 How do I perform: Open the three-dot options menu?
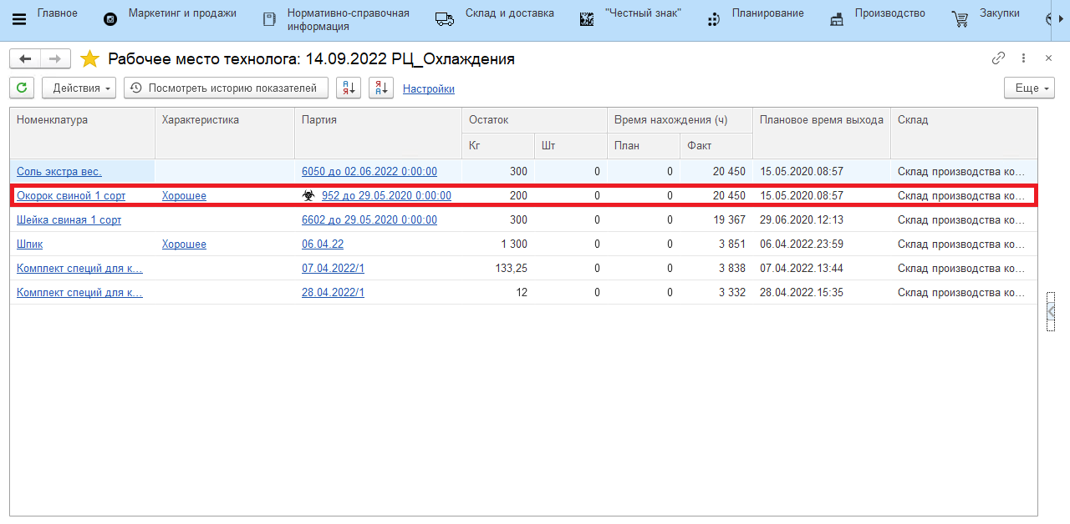click(x=1023, y=58)
